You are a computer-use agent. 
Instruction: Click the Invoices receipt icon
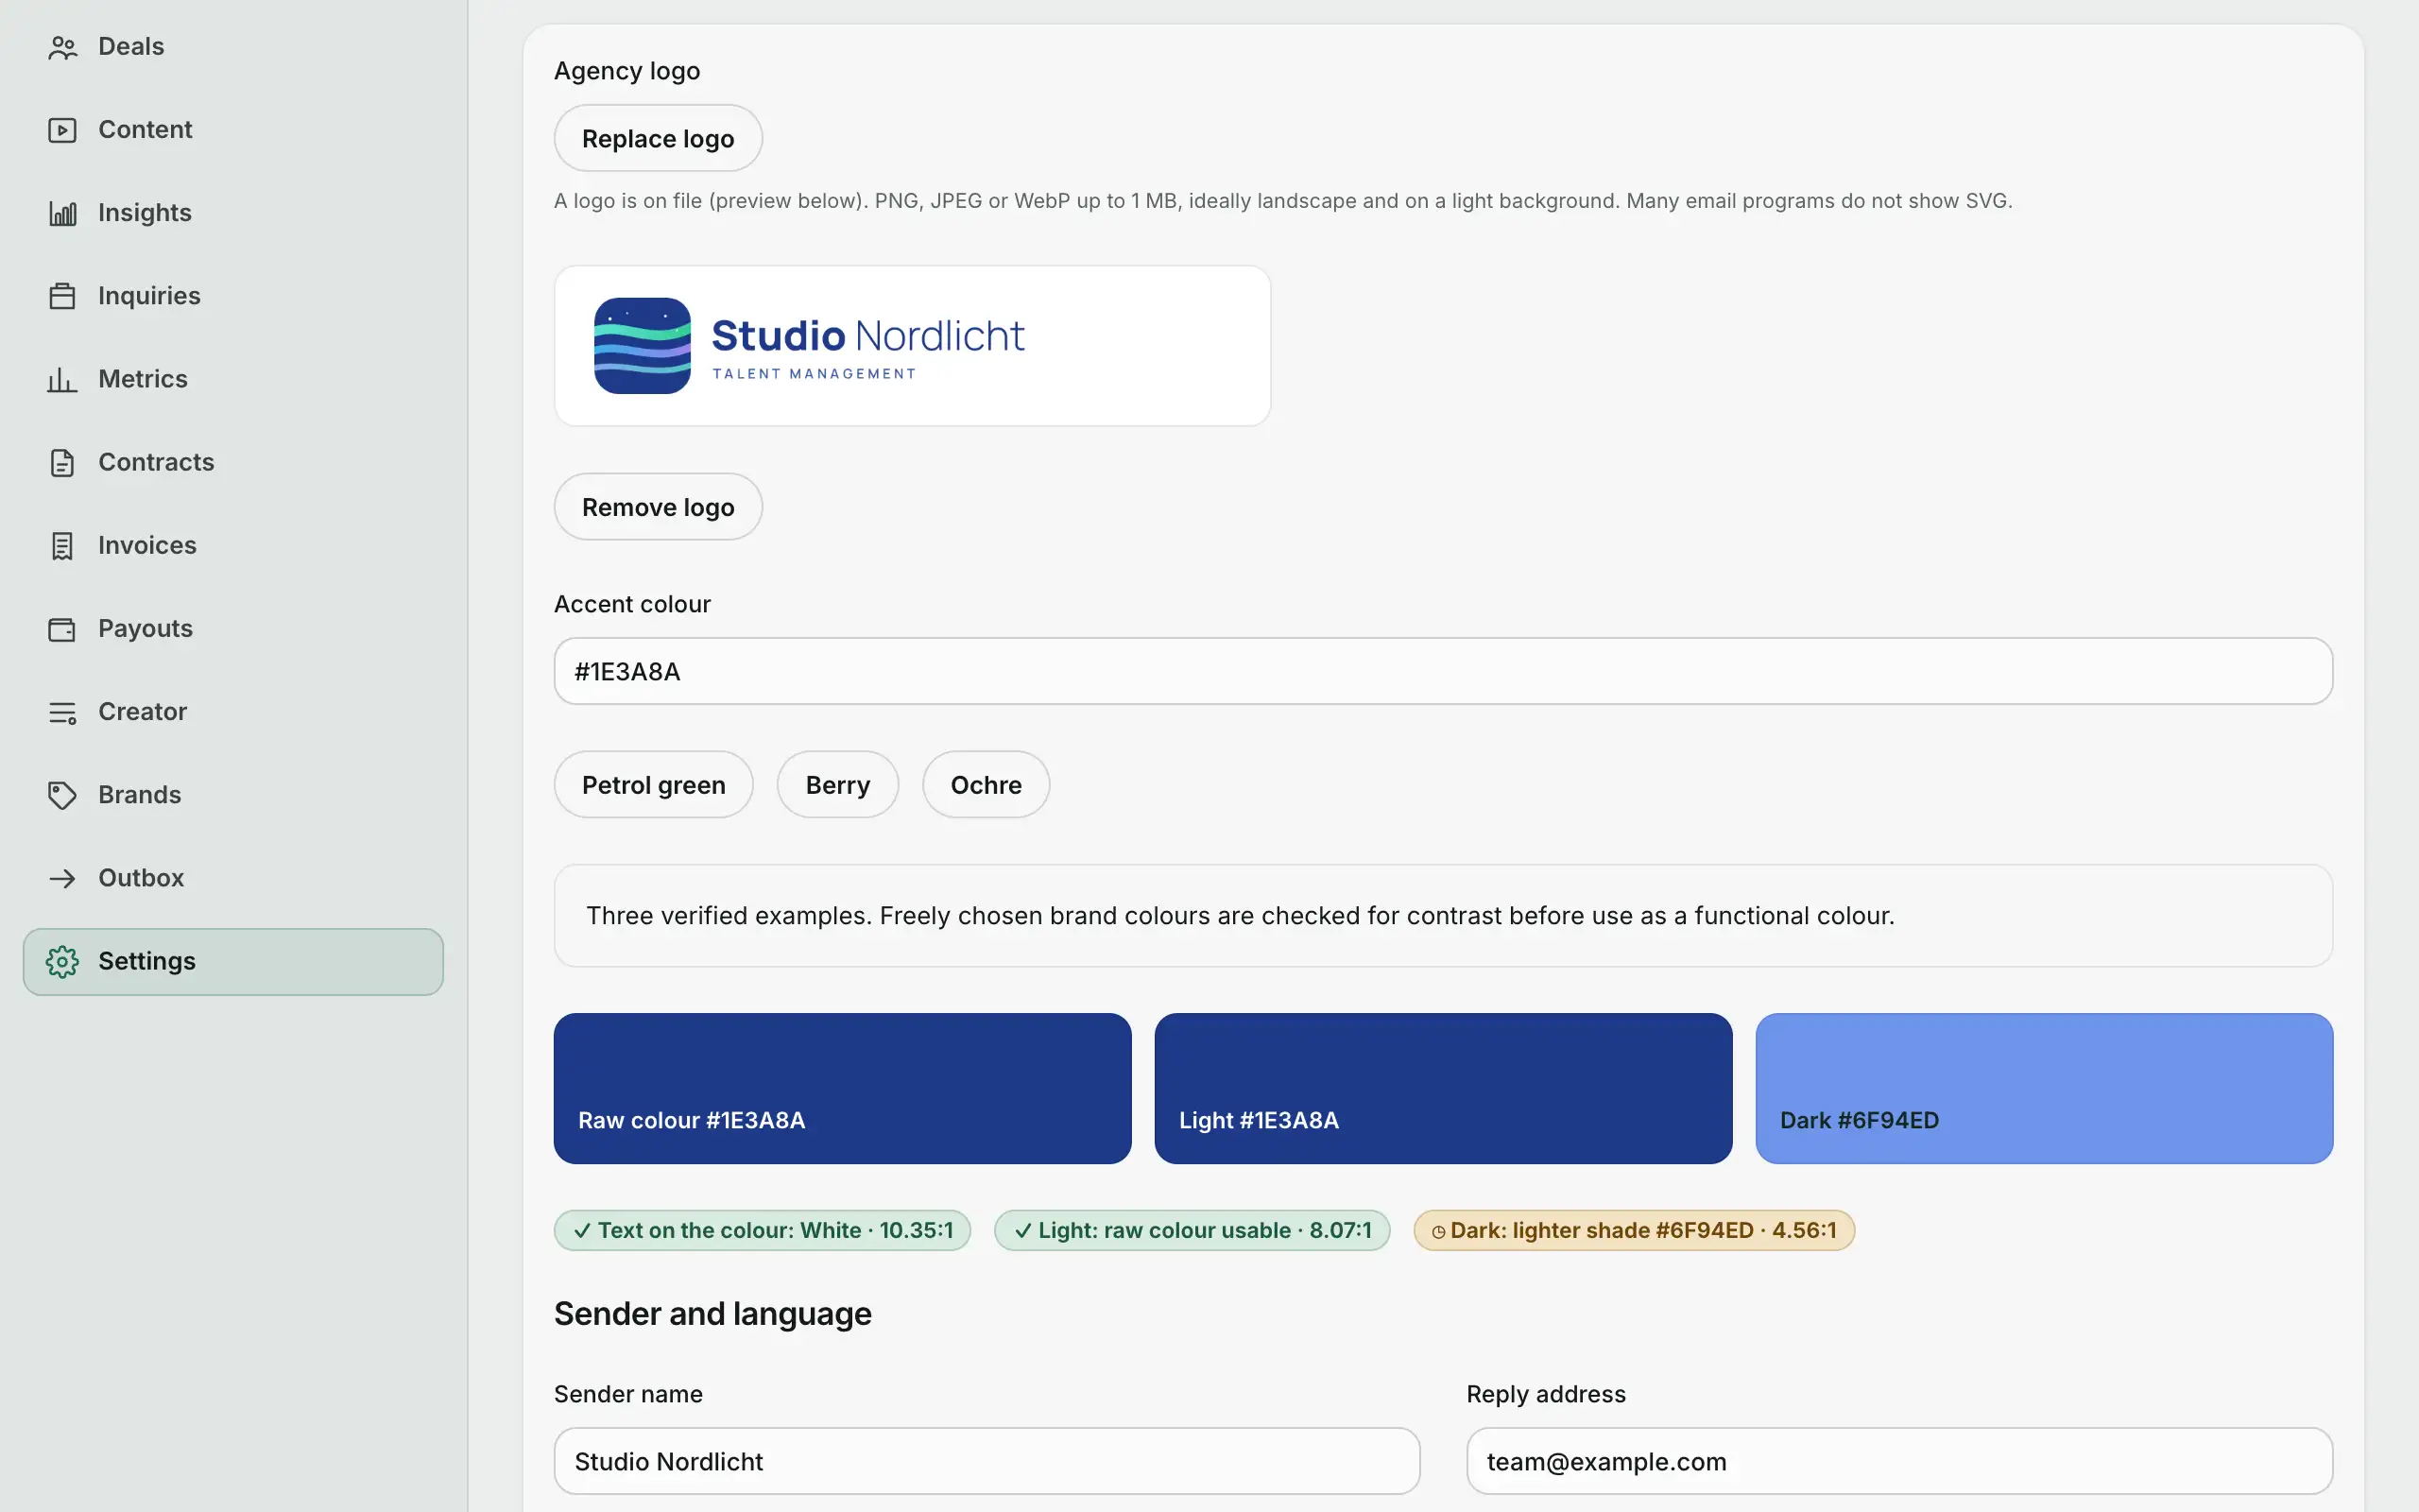coord(62,545)
